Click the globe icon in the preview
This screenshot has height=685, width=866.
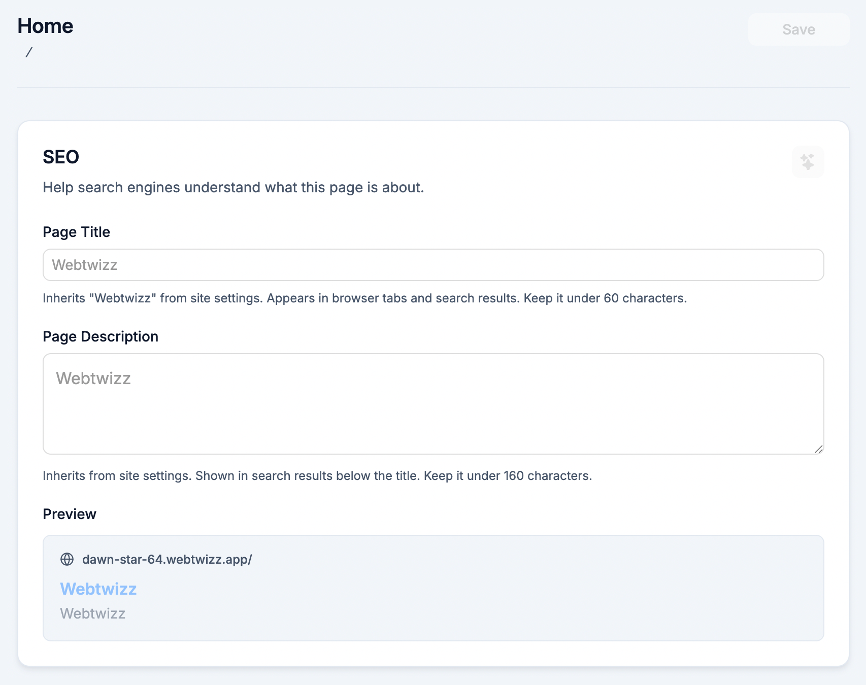(x=67, y=559)
